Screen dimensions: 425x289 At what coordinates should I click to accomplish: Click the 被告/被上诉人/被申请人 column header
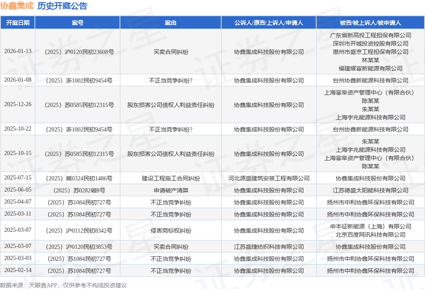tap(371, 23)
